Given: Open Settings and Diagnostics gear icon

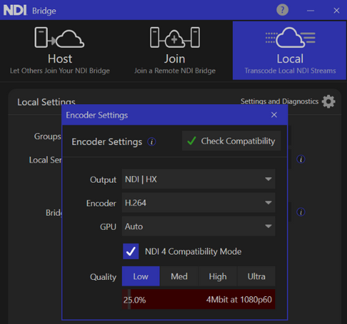Looking at the screenshot, I should pyautogui.click(x=328, y=102).
